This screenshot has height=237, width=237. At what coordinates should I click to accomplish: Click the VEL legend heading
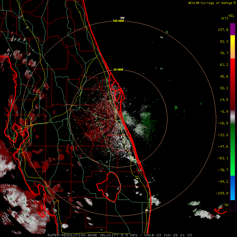tap(231, 16)
